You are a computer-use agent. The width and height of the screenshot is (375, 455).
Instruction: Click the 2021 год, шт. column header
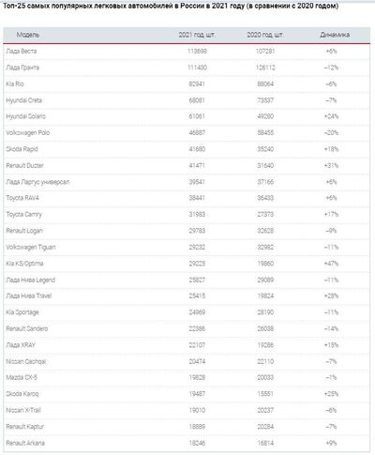pos(197,35)
